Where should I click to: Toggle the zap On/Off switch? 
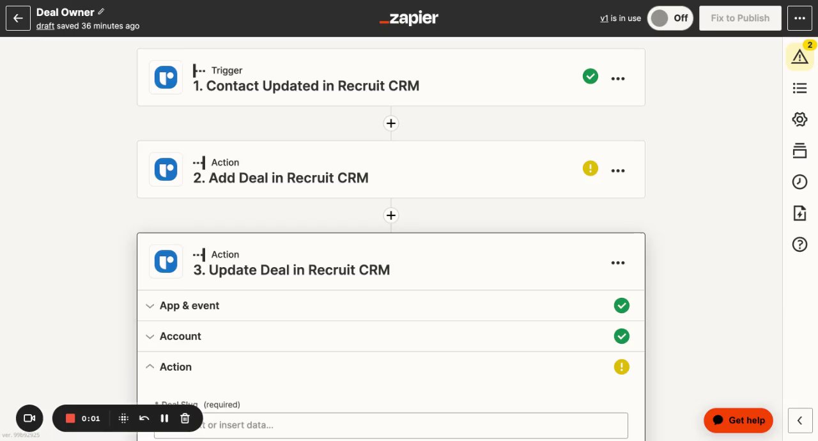[670, 18]
